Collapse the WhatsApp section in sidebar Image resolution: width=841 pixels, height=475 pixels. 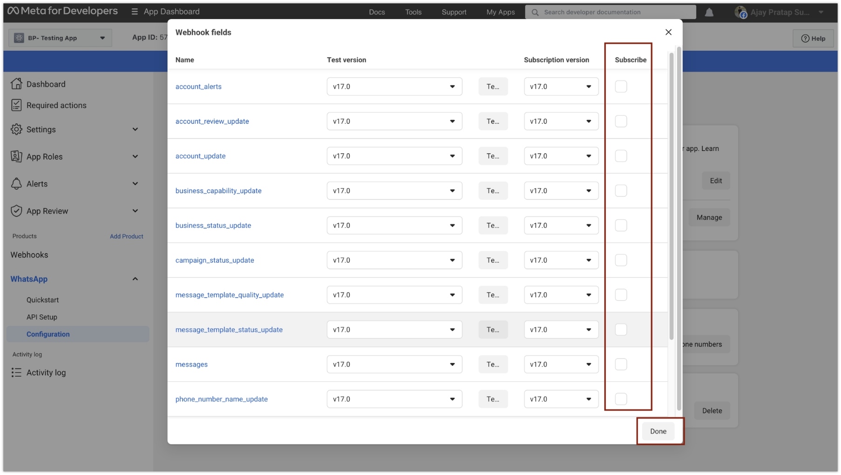point(135,278)
